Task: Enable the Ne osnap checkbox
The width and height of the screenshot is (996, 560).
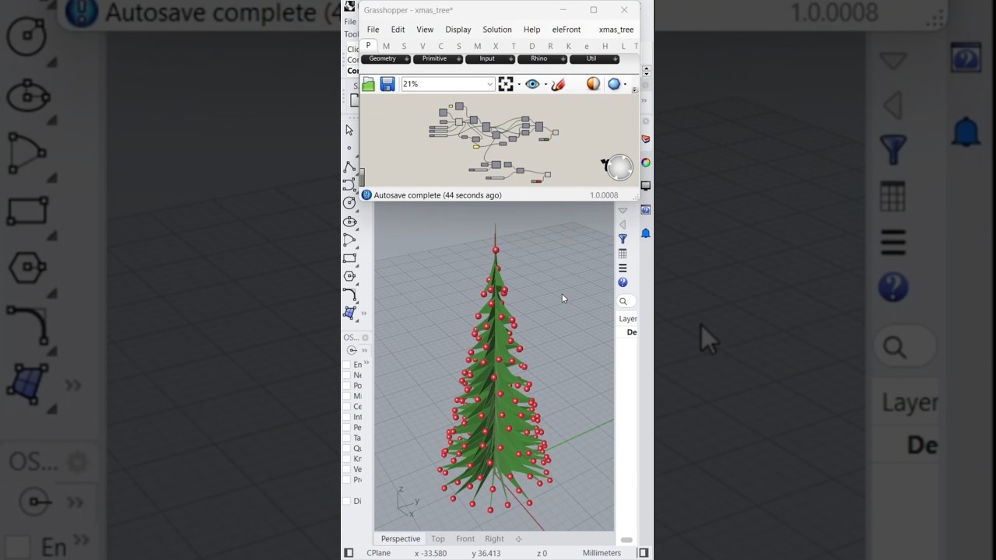Action: click(347, 375)
